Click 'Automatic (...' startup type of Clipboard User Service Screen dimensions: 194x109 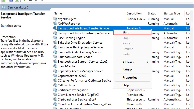pyautogui.click(x=173, y=100)
